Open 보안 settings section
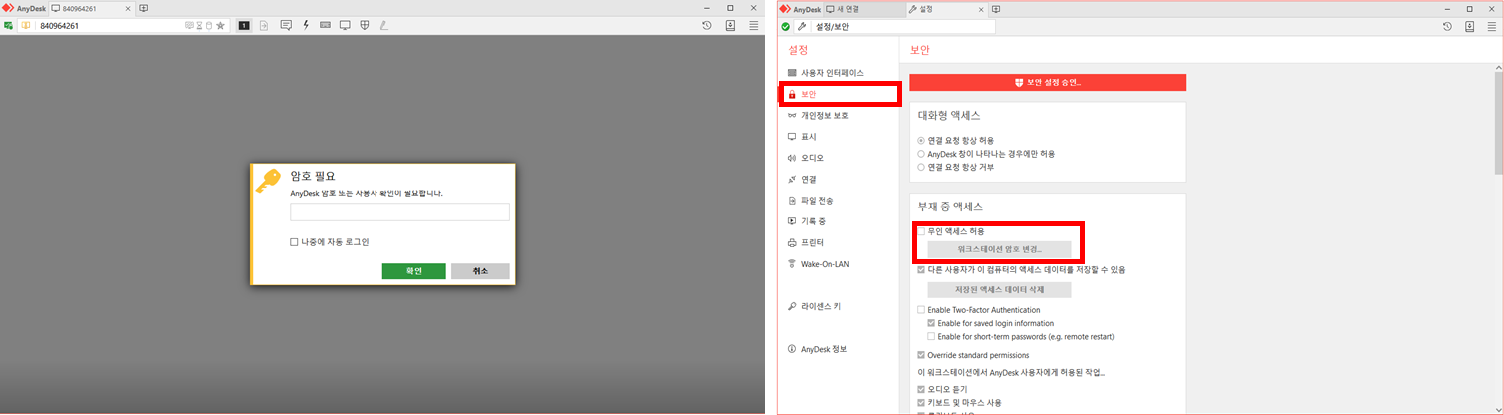The image size is (1504, 415). [839, 95]
